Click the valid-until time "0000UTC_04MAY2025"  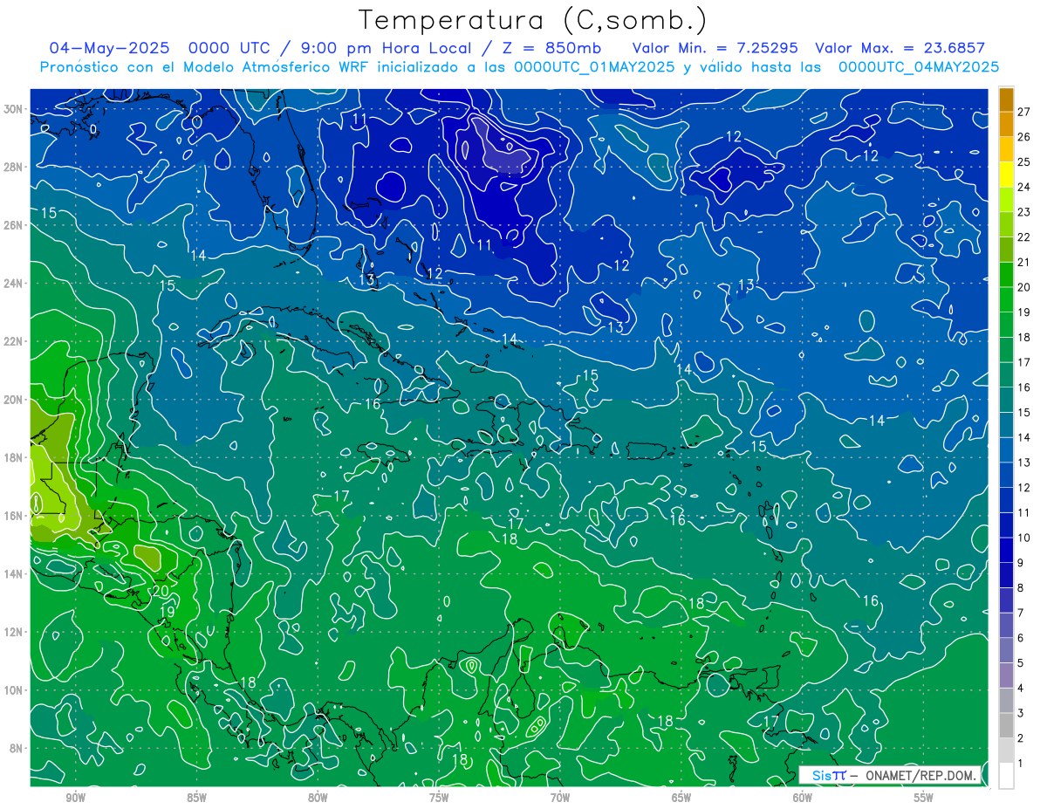(x=918, y=67)
